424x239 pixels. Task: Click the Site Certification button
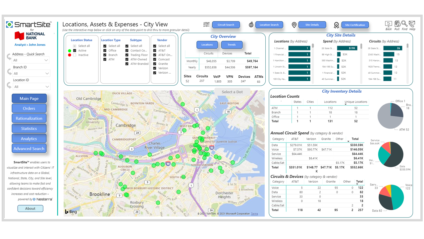(x=355, y=25)
